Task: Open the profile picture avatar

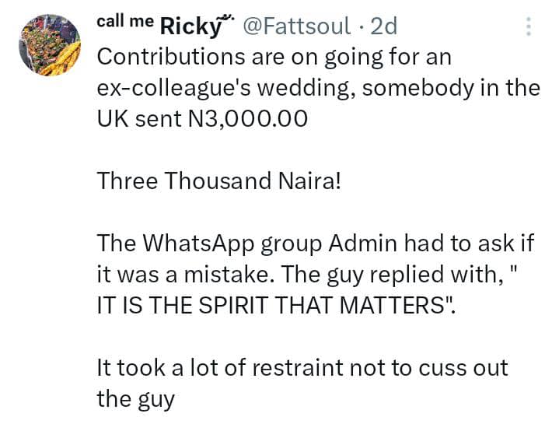Action: (x=50, y=45)
